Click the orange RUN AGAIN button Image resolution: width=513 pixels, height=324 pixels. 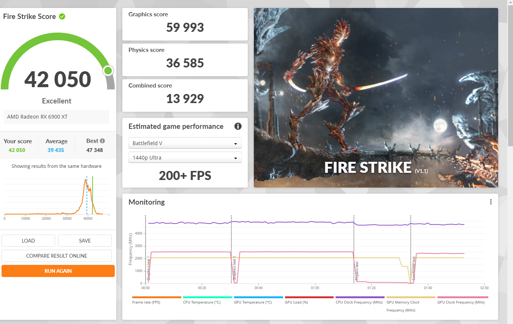click(58, 271)
